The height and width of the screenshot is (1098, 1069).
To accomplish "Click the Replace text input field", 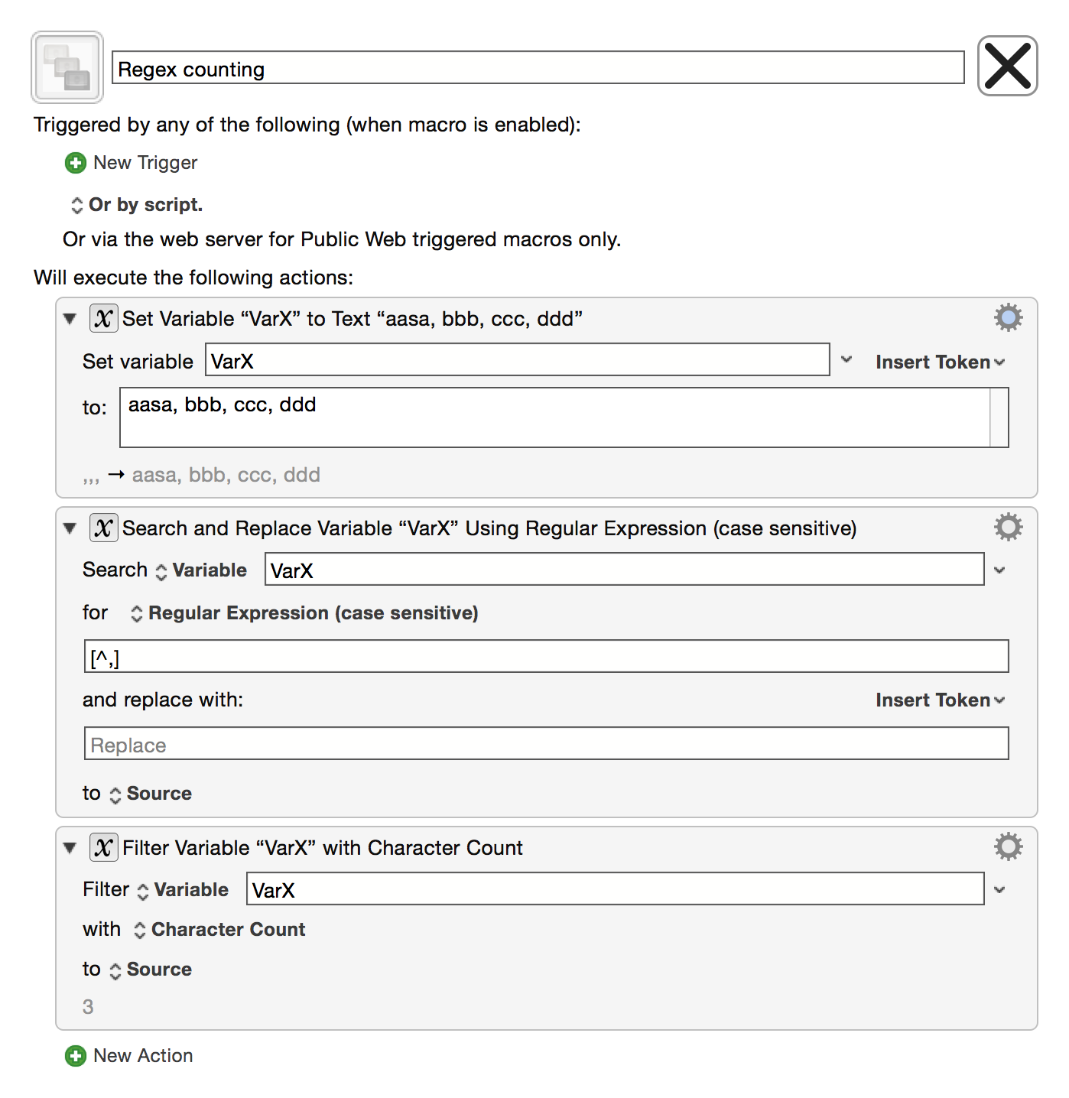I will [546, 744].
